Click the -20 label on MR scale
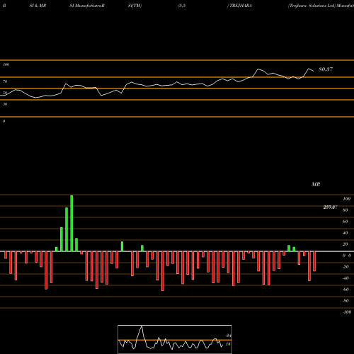Screen dimensions: 354x354 coord(346,267)
